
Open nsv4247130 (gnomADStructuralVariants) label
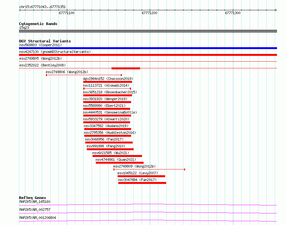tap(55, 52)
